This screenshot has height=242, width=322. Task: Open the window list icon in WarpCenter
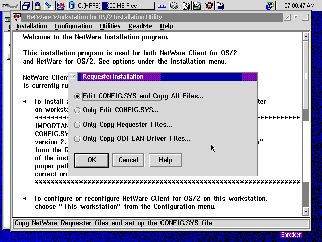pos(26,6)
